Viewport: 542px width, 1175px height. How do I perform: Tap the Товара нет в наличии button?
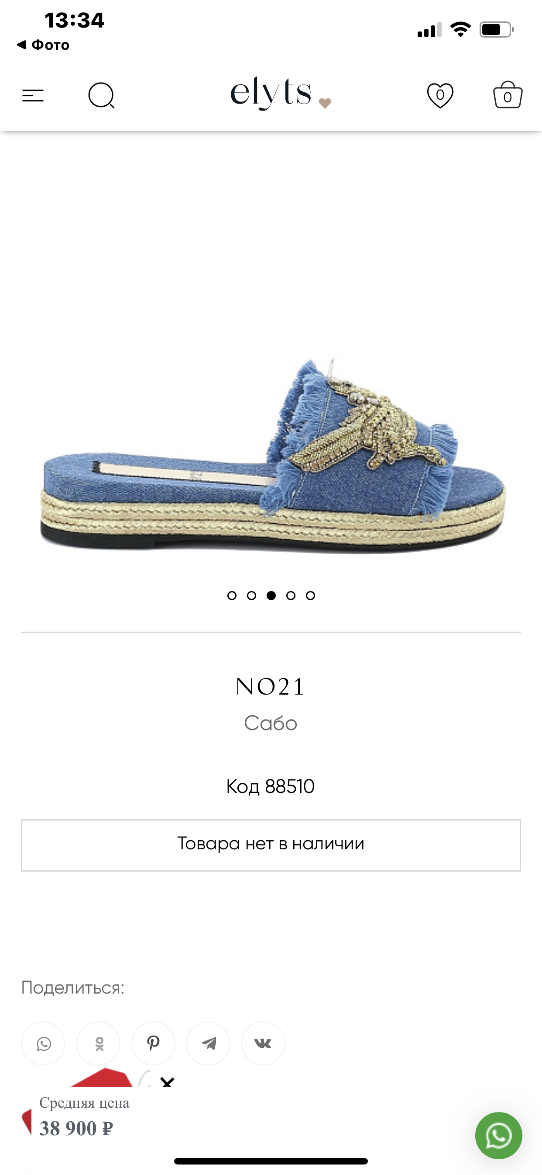[271, 845]
